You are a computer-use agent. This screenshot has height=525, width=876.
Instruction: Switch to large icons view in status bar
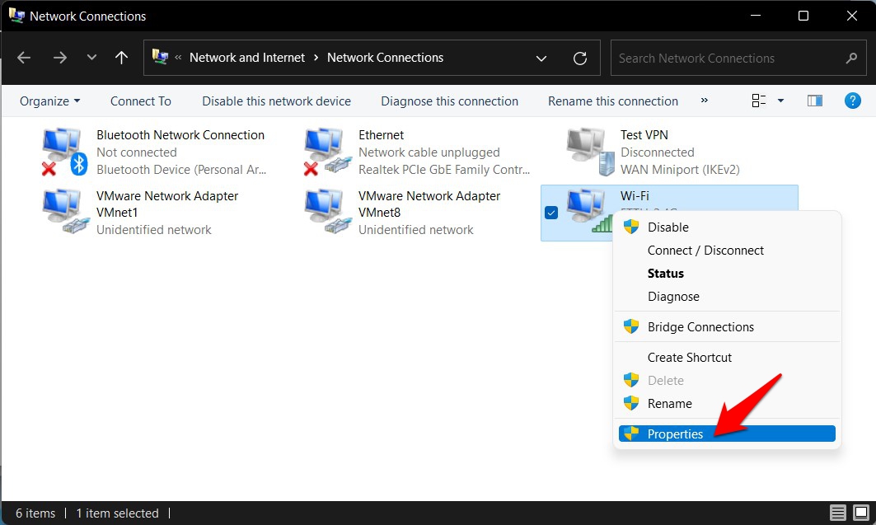[x=859, y=513]
